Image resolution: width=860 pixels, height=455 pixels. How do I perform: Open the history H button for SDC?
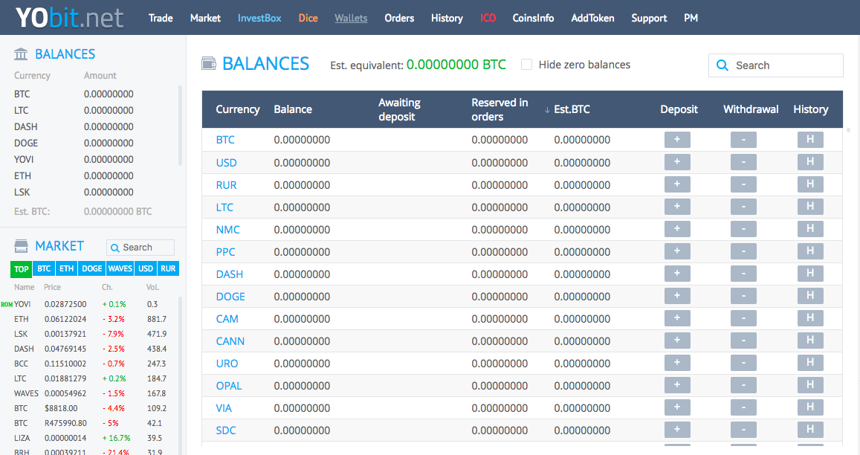point(810,430)
